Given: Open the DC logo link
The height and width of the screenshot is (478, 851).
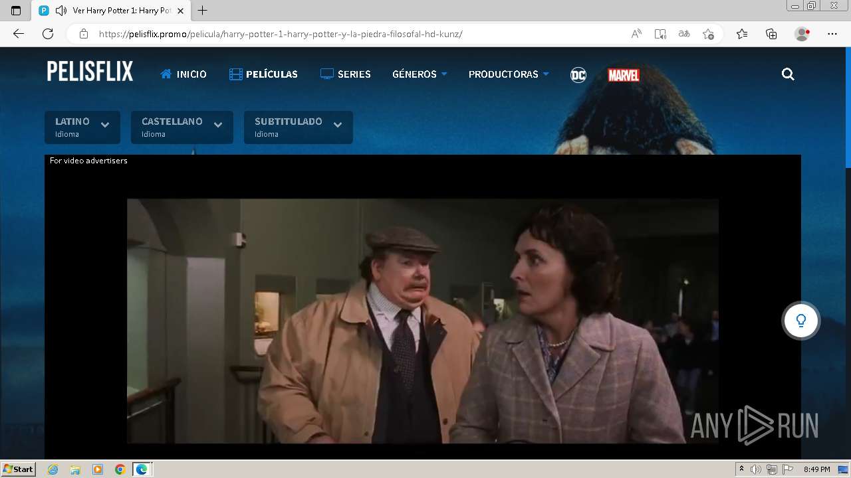Looking at the screenshot, I should (578, 75).
